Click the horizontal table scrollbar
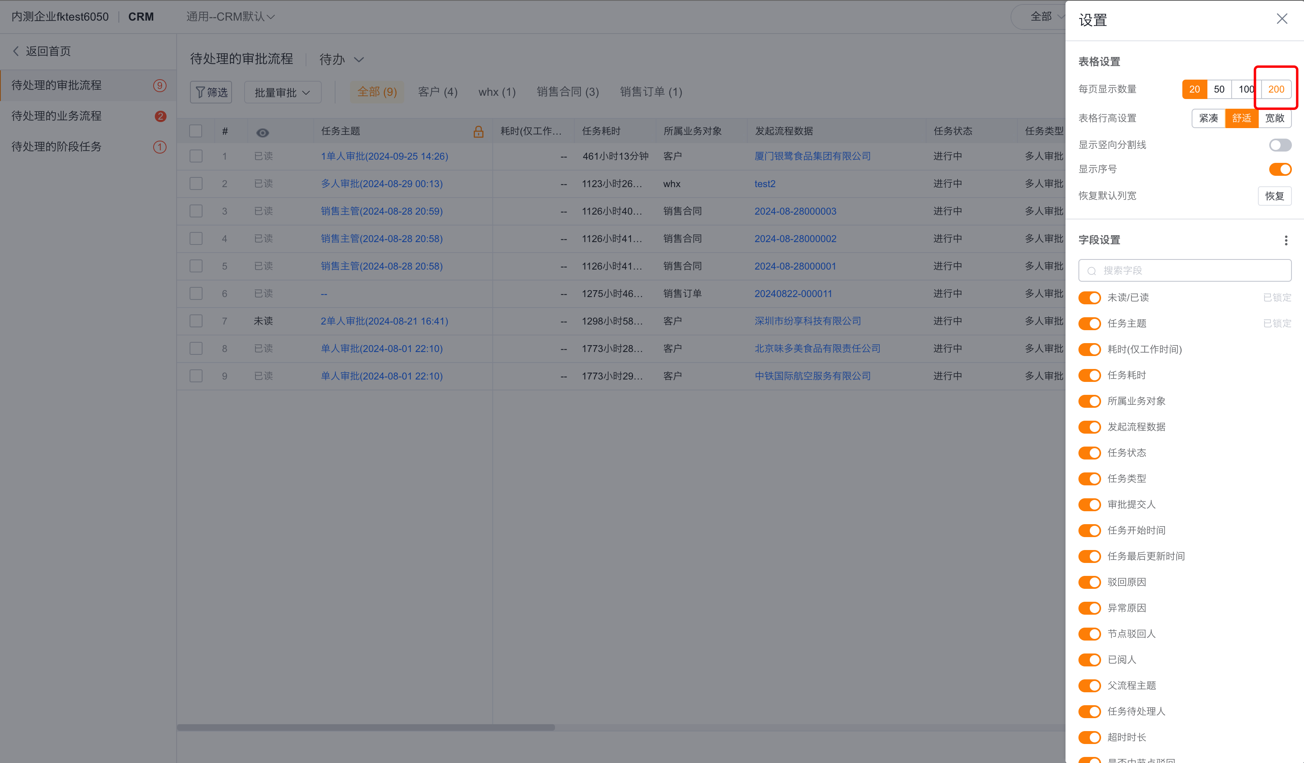The width and height of the screenshot is (1304, 763). [x=365, y=727]
